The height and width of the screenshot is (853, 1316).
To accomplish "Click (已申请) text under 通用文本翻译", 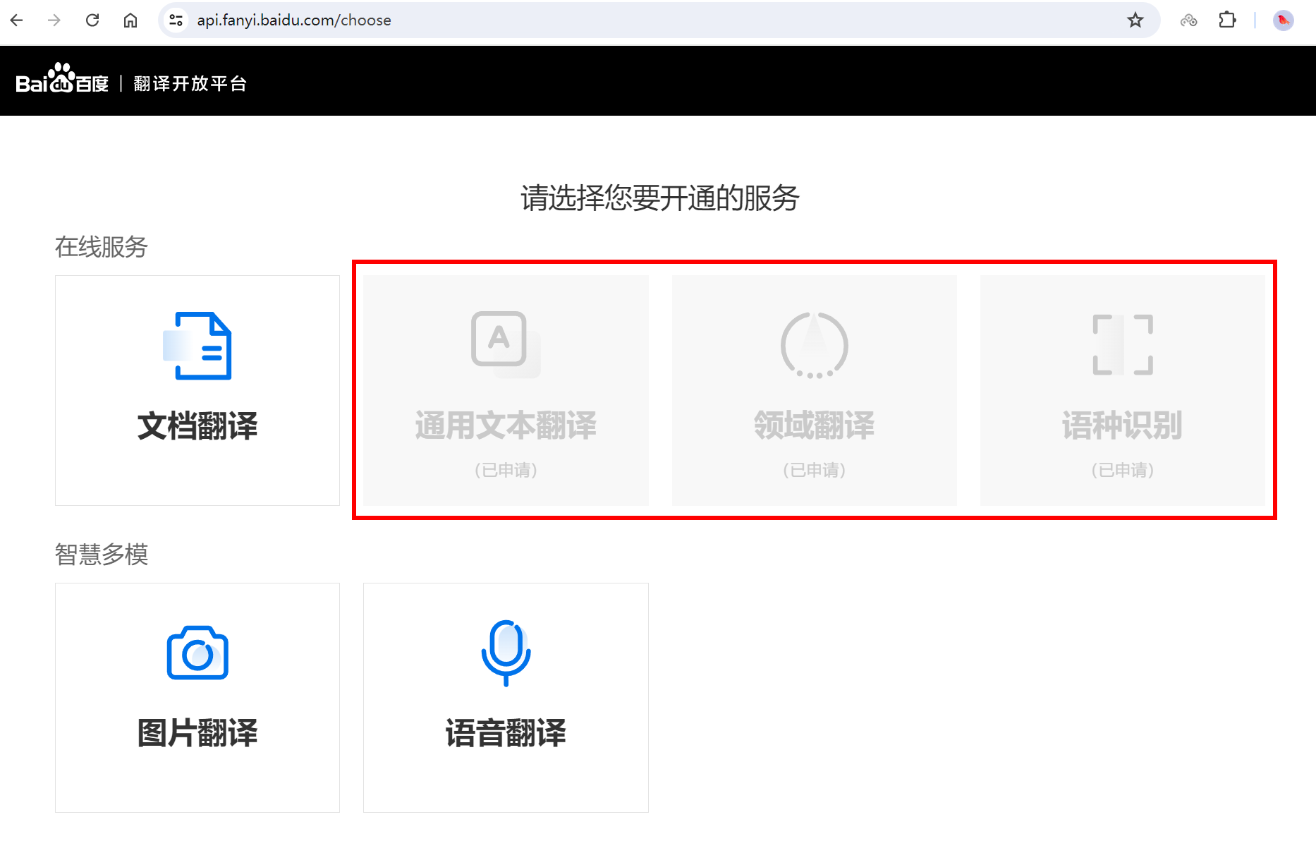I will [506, 470].
